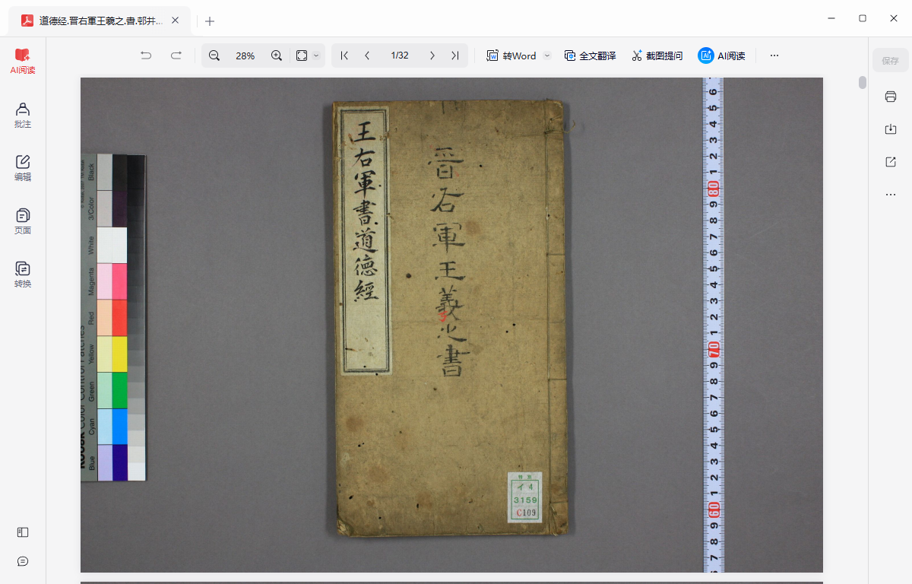Jump to the first page
The width and height of the screenshot is (912, 584).
click(x=344, y=56)
